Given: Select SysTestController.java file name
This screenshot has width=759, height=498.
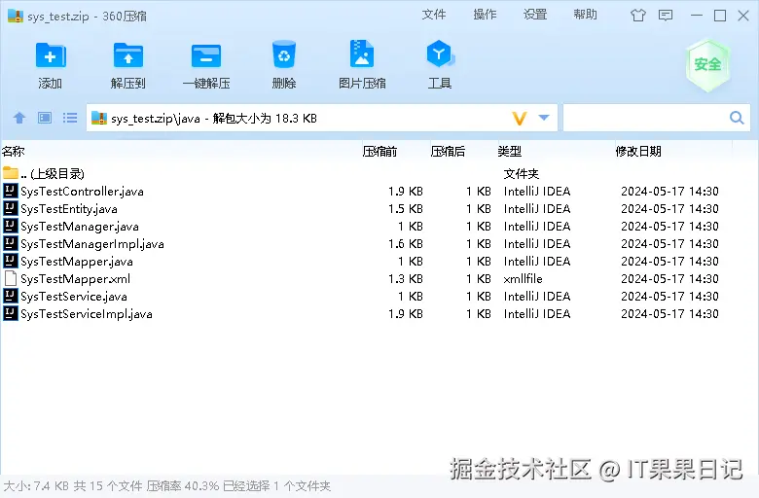Looking at the screenshot, I should pyautogui.click(x=82, y=192).
